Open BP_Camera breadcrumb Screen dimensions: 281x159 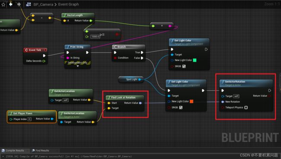(43, 4)
